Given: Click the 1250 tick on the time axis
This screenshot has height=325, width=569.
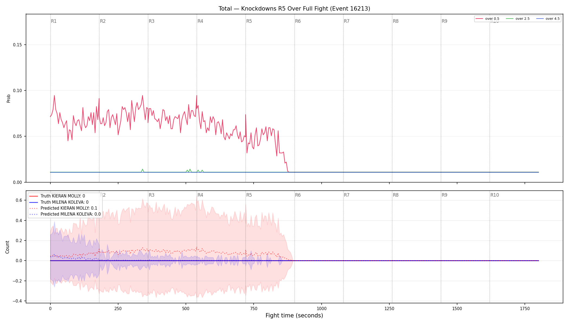Looking at the screenshot, I should pyautogui.click(x=389, y=308).
